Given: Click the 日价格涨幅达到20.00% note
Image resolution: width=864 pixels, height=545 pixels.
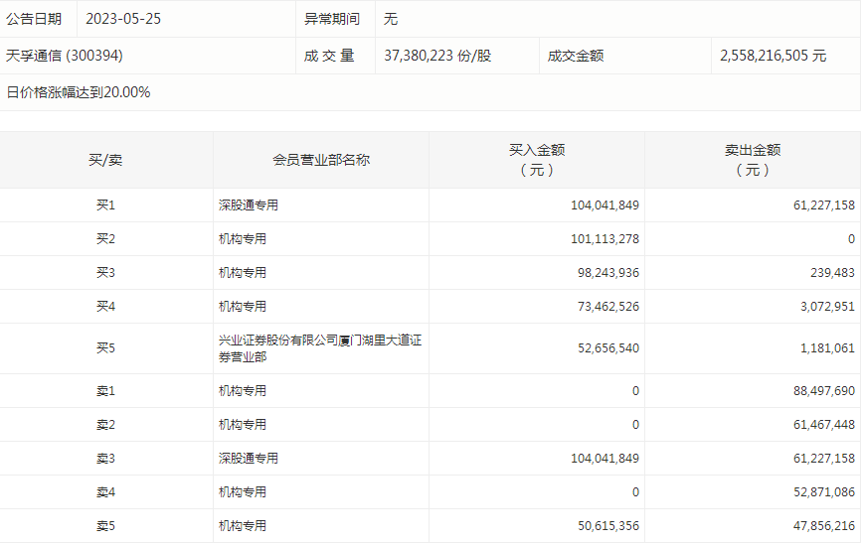Looking at the screenshot, I should click(x=79, y=92).
